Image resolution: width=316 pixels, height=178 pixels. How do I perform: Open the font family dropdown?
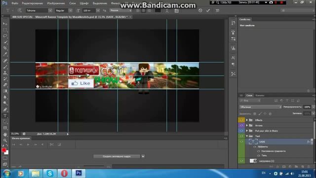tap(50, 10)
